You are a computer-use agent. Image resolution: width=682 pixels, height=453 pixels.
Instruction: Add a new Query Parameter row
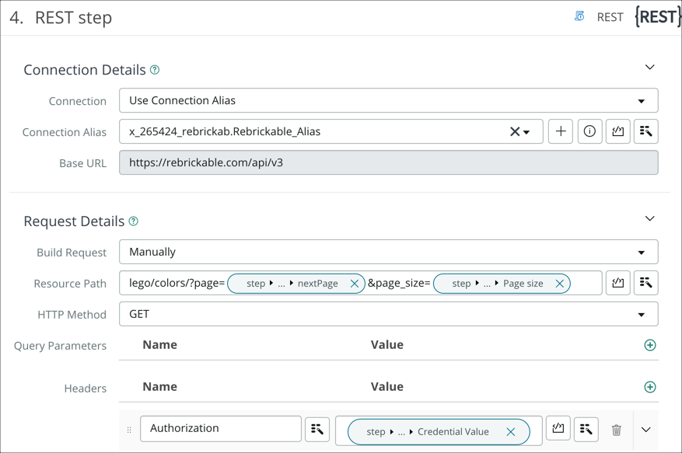click(650, 345)
